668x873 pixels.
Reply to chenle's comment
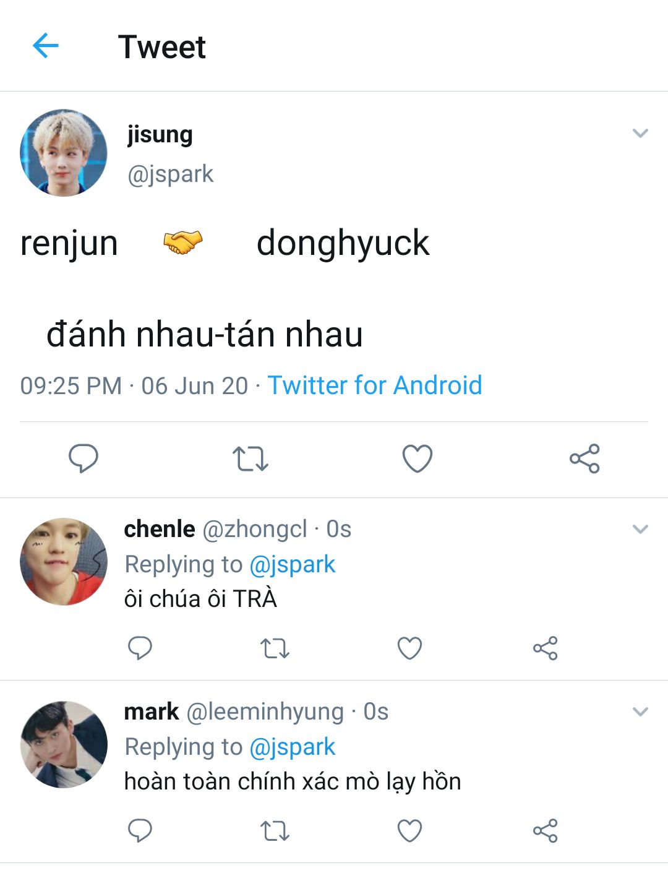click(x=140, y=648)
